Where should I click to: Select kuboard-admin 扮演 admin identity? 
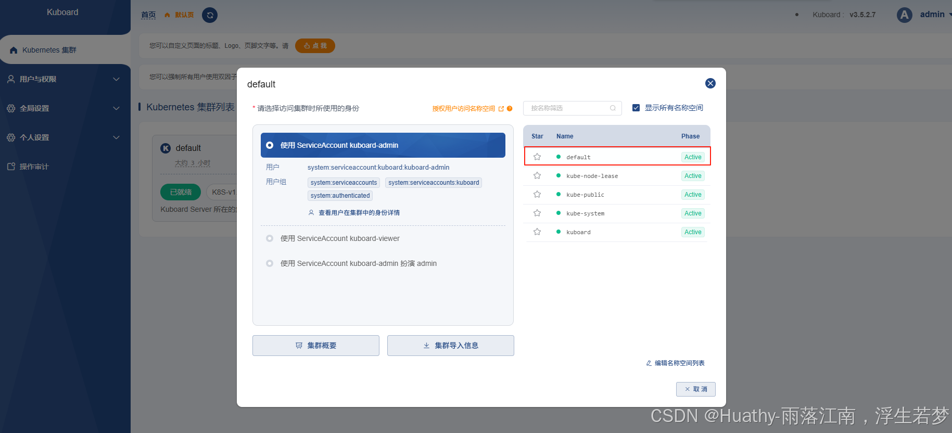pyautogui.click(x=383, y=263)
